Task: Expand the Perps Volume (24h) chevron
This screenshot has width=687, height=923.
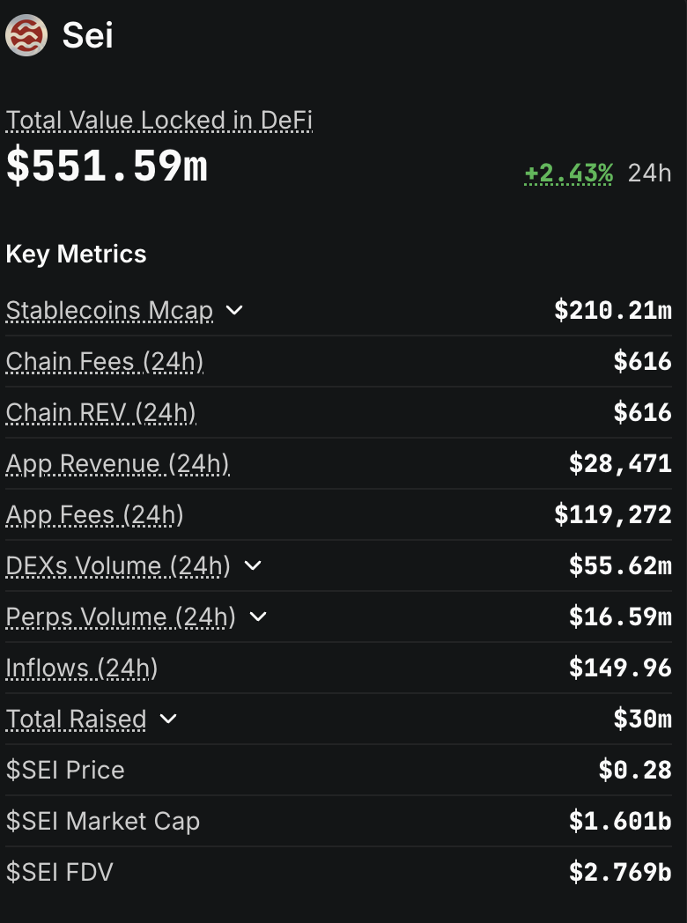Action: [258, 617]
